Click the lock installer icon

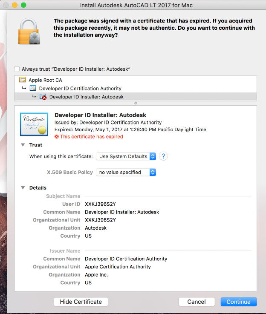tap(29, 31)
